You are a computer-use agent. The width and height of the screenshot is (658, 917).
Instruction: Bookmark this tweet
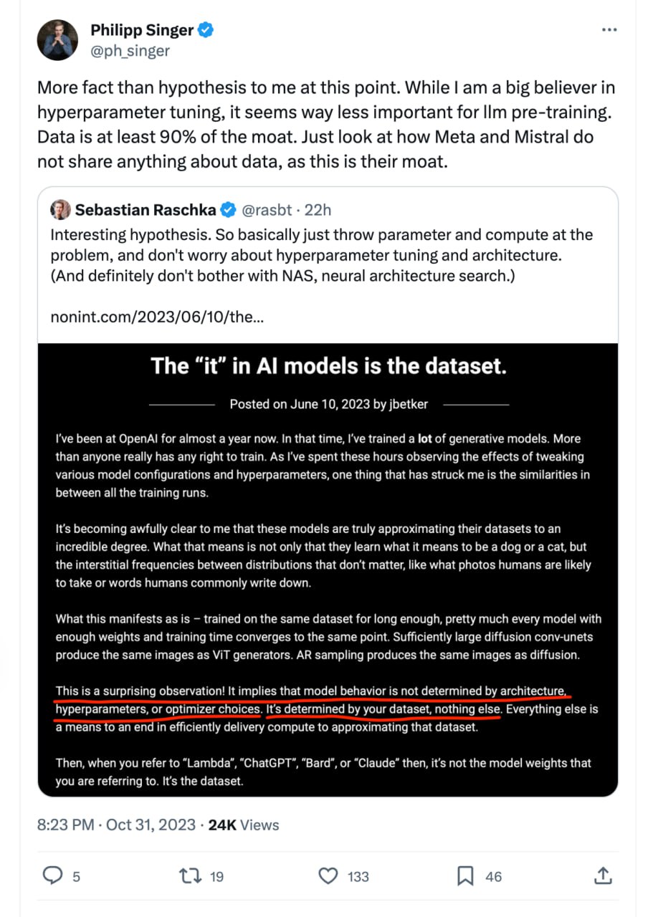coord(465,875)
